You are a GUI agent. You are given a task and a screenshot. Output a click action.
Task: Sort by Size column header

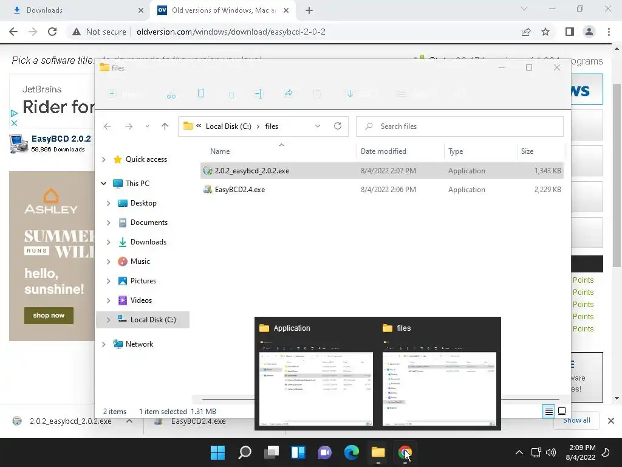click(527, 151)
